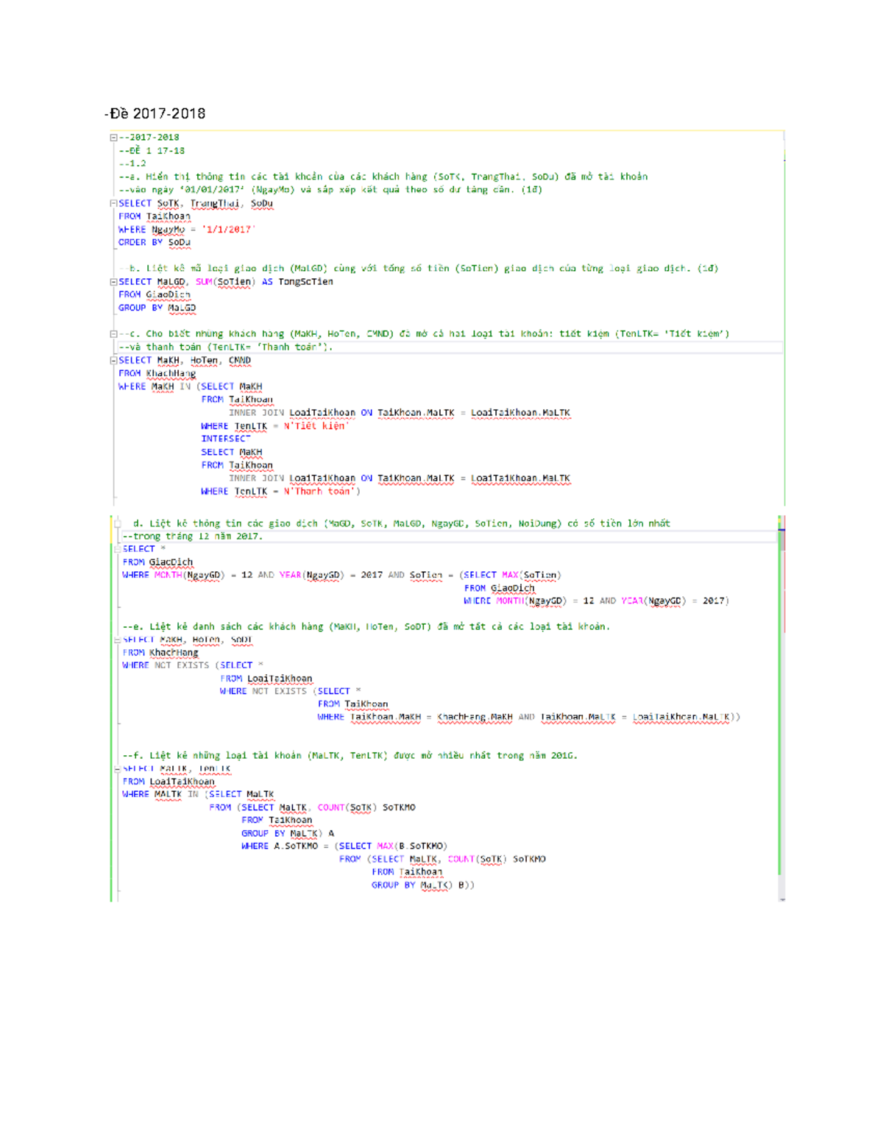
Task: Collapse the SELECT * FROM GiaoDich query
Action: pyautogui.click(x=116, y=548)
